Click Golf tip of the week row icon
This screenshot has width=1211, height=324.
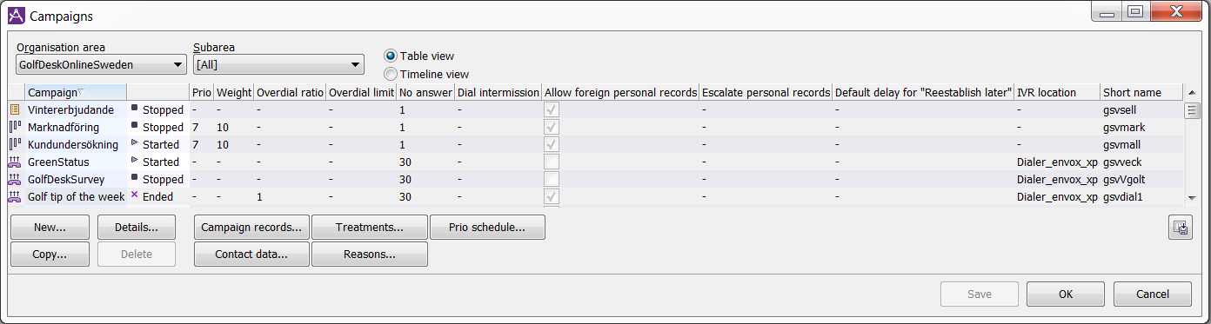coord(14,197)
